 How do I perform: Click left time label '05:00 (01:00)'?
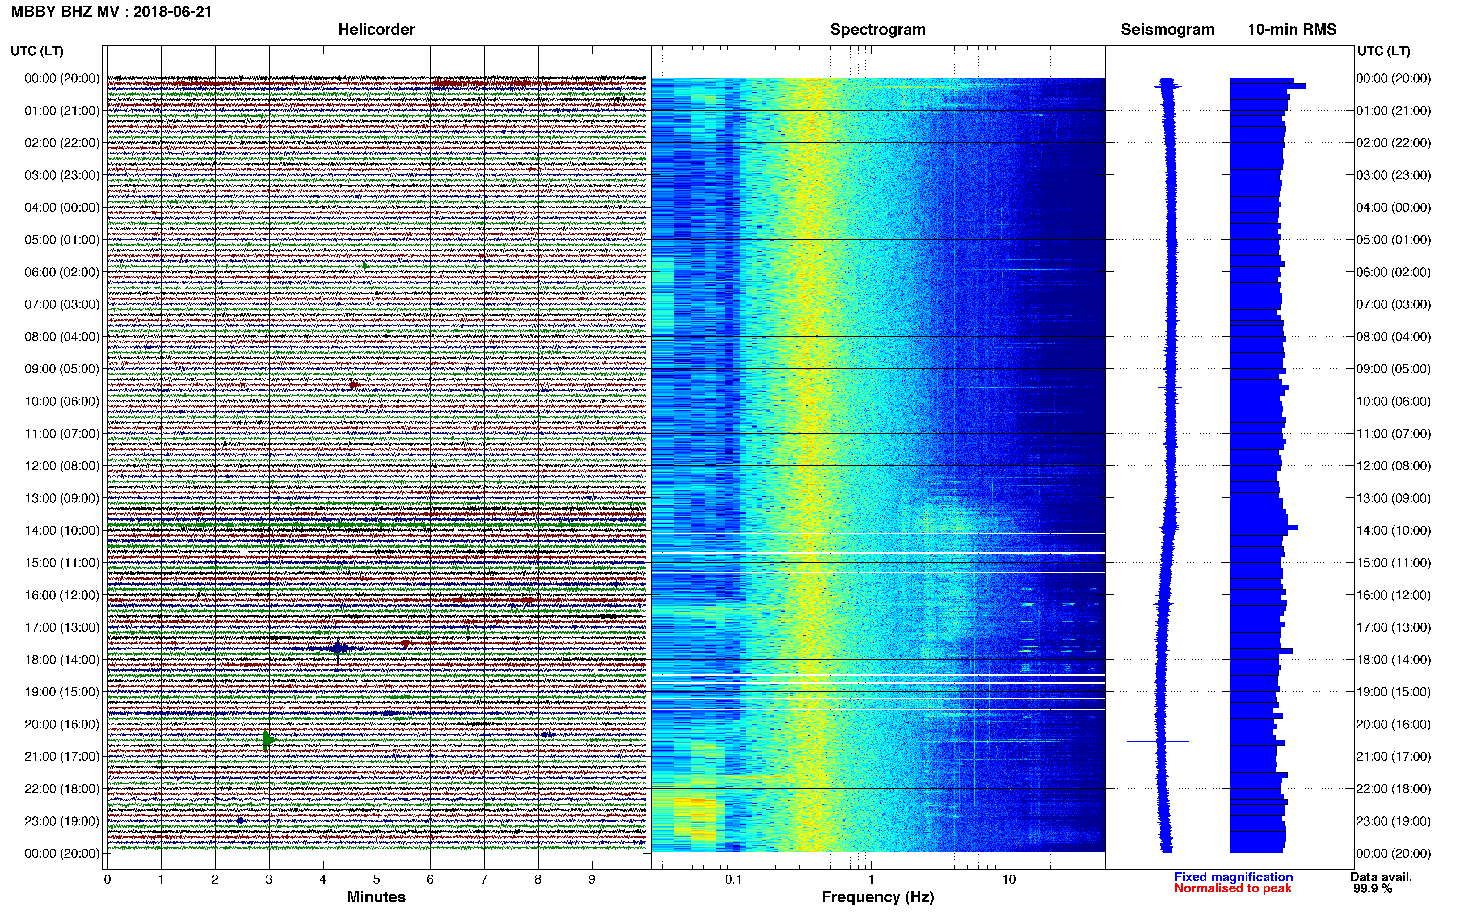(62, 240)
